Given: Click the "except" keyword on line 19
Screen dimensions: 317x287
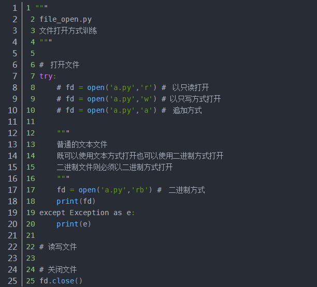Looking at the screenshot, I should [x=52, y=213].
